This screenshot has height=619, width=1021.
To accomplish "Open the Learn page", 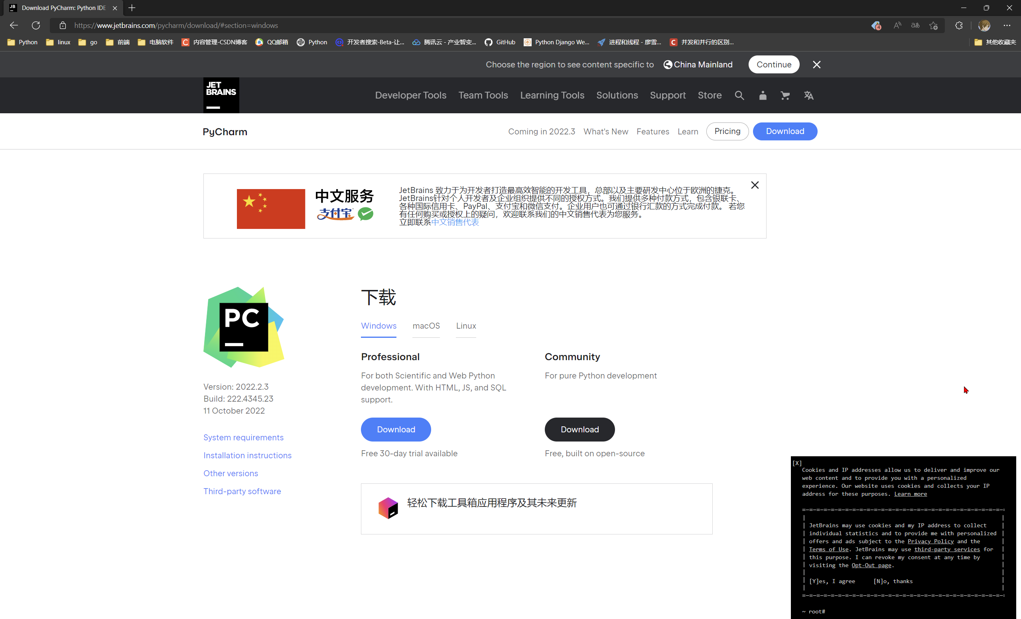I will point(688,131).
